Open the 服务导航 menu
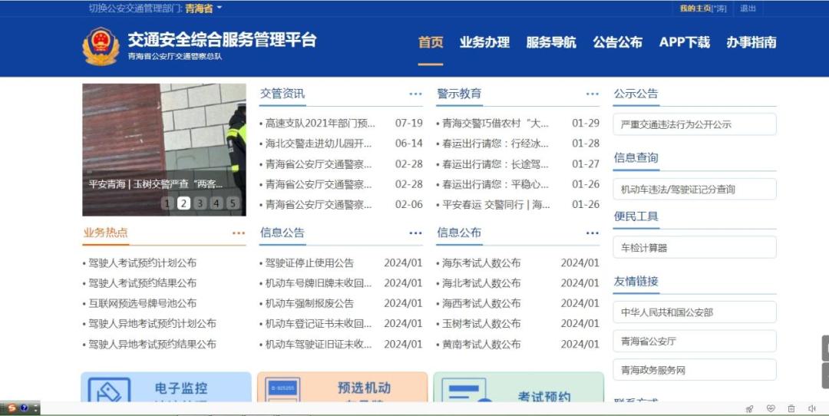This screenshot has height=416, width=829. coord(551,42)
